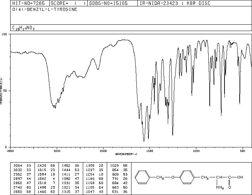Select peak table entry 2660

pyautogui.click(x=18, y=191)
